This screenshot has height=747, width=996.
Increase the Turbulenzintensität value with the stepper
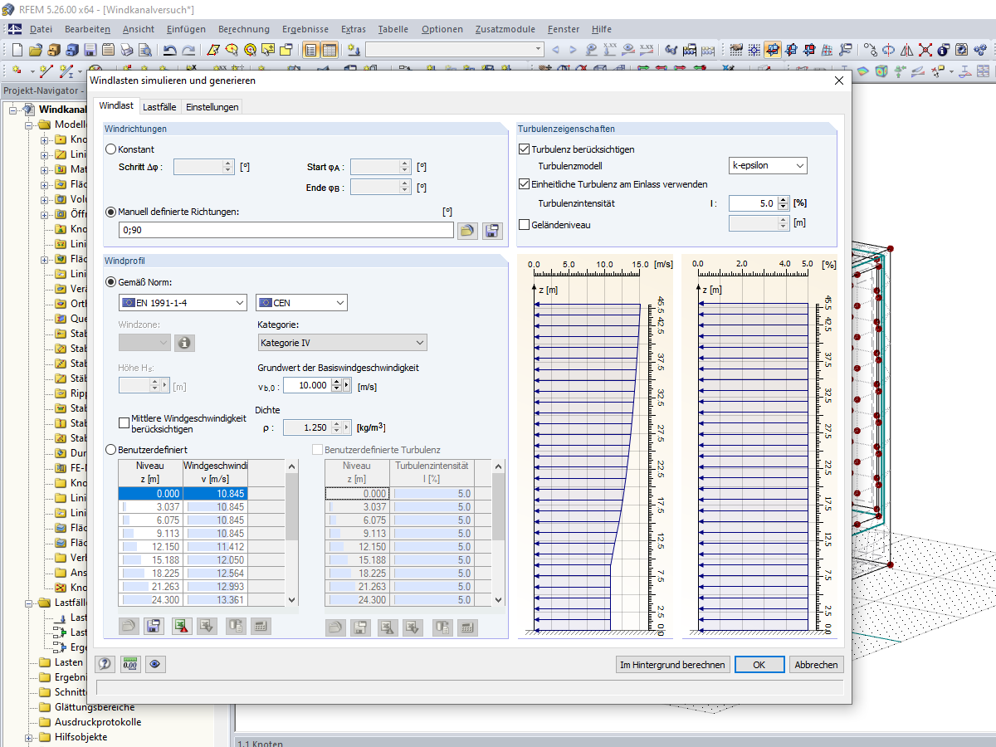pyautogui.click(x=782, y=199)
